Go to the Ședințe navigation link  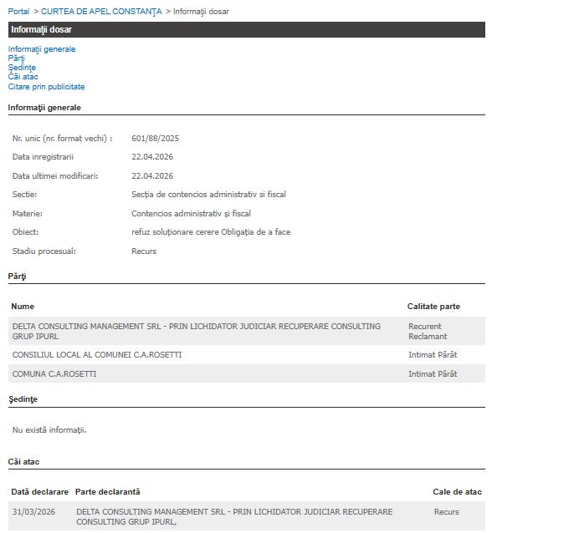point(22,68)
